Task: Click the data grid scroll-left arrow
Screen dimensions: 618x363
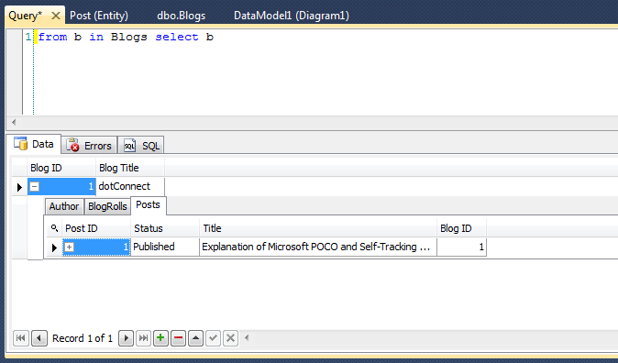Action: coord(247,337)
